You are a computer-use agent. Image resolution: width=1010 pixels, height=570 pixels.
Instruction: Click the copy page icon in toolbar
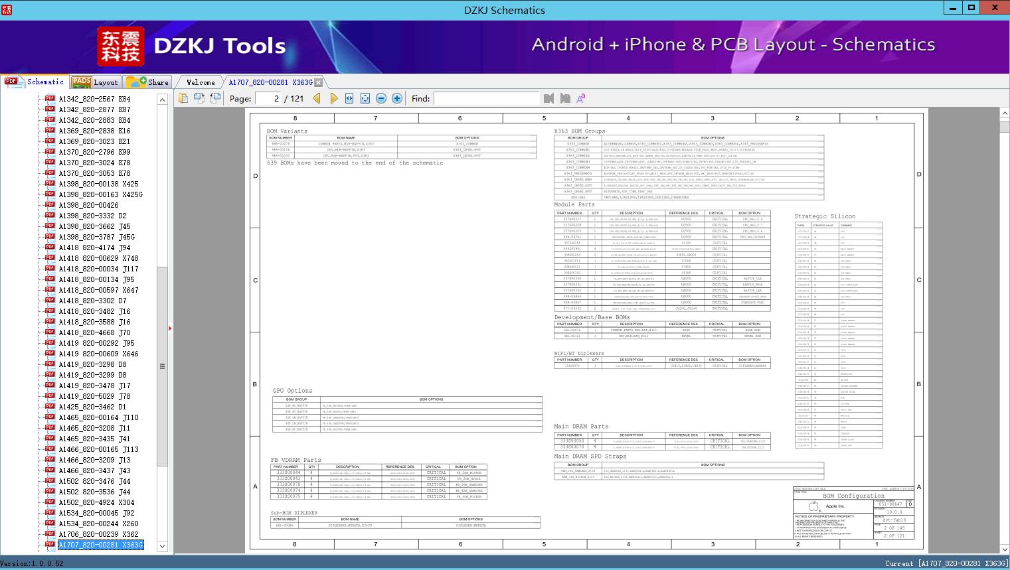pos(183,98)
